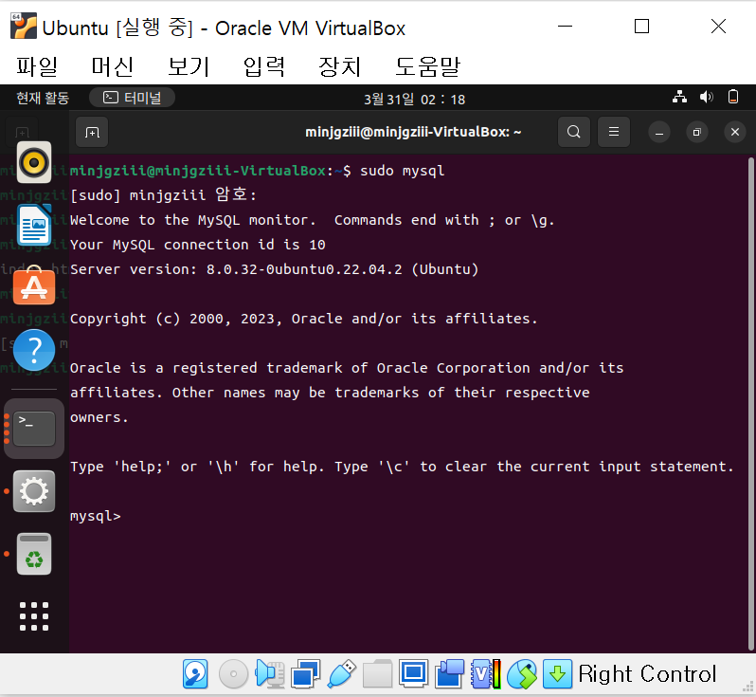Screen dimensions: 756x697
Task: Open a new terminal tab button
Action: click(x=92, y=132)
